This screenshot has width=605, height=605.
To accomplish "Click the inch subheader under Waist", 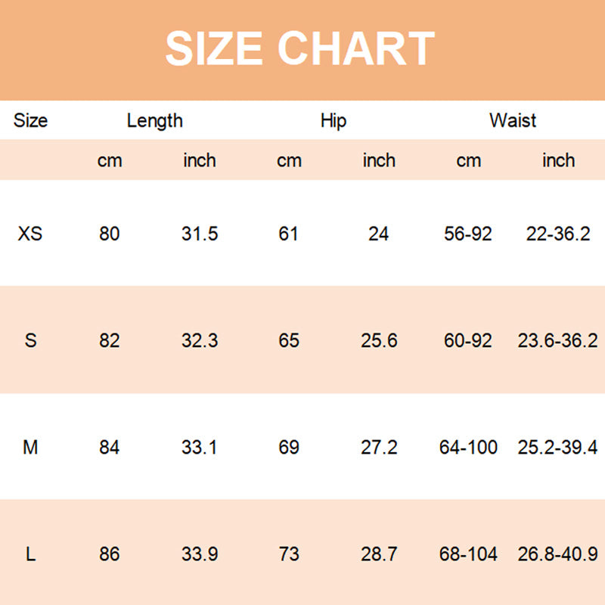I will (558, 160).
